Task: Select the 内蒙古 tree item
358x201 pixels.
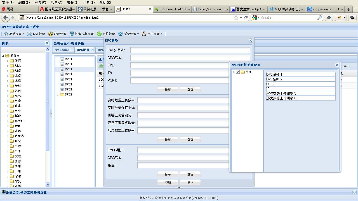Action: click(20, 136)
